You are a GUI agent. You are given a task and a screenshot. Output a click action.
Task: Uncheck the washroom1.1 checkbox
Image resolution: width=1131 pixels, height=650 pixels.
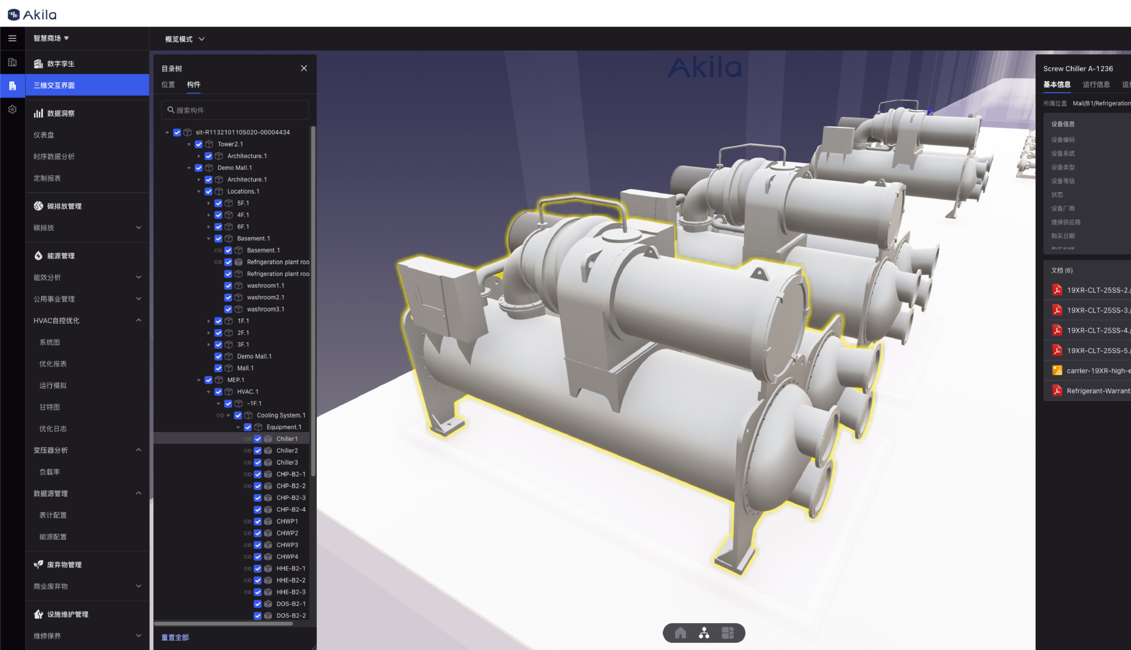point(228,286)
